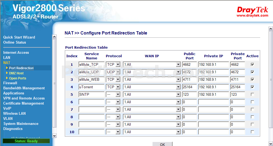Image resolution: width=273 pixels, height=146 pixels.
Task: Click the yellow arrow beside DMZ Host
Action: click(x=7, y=73)
